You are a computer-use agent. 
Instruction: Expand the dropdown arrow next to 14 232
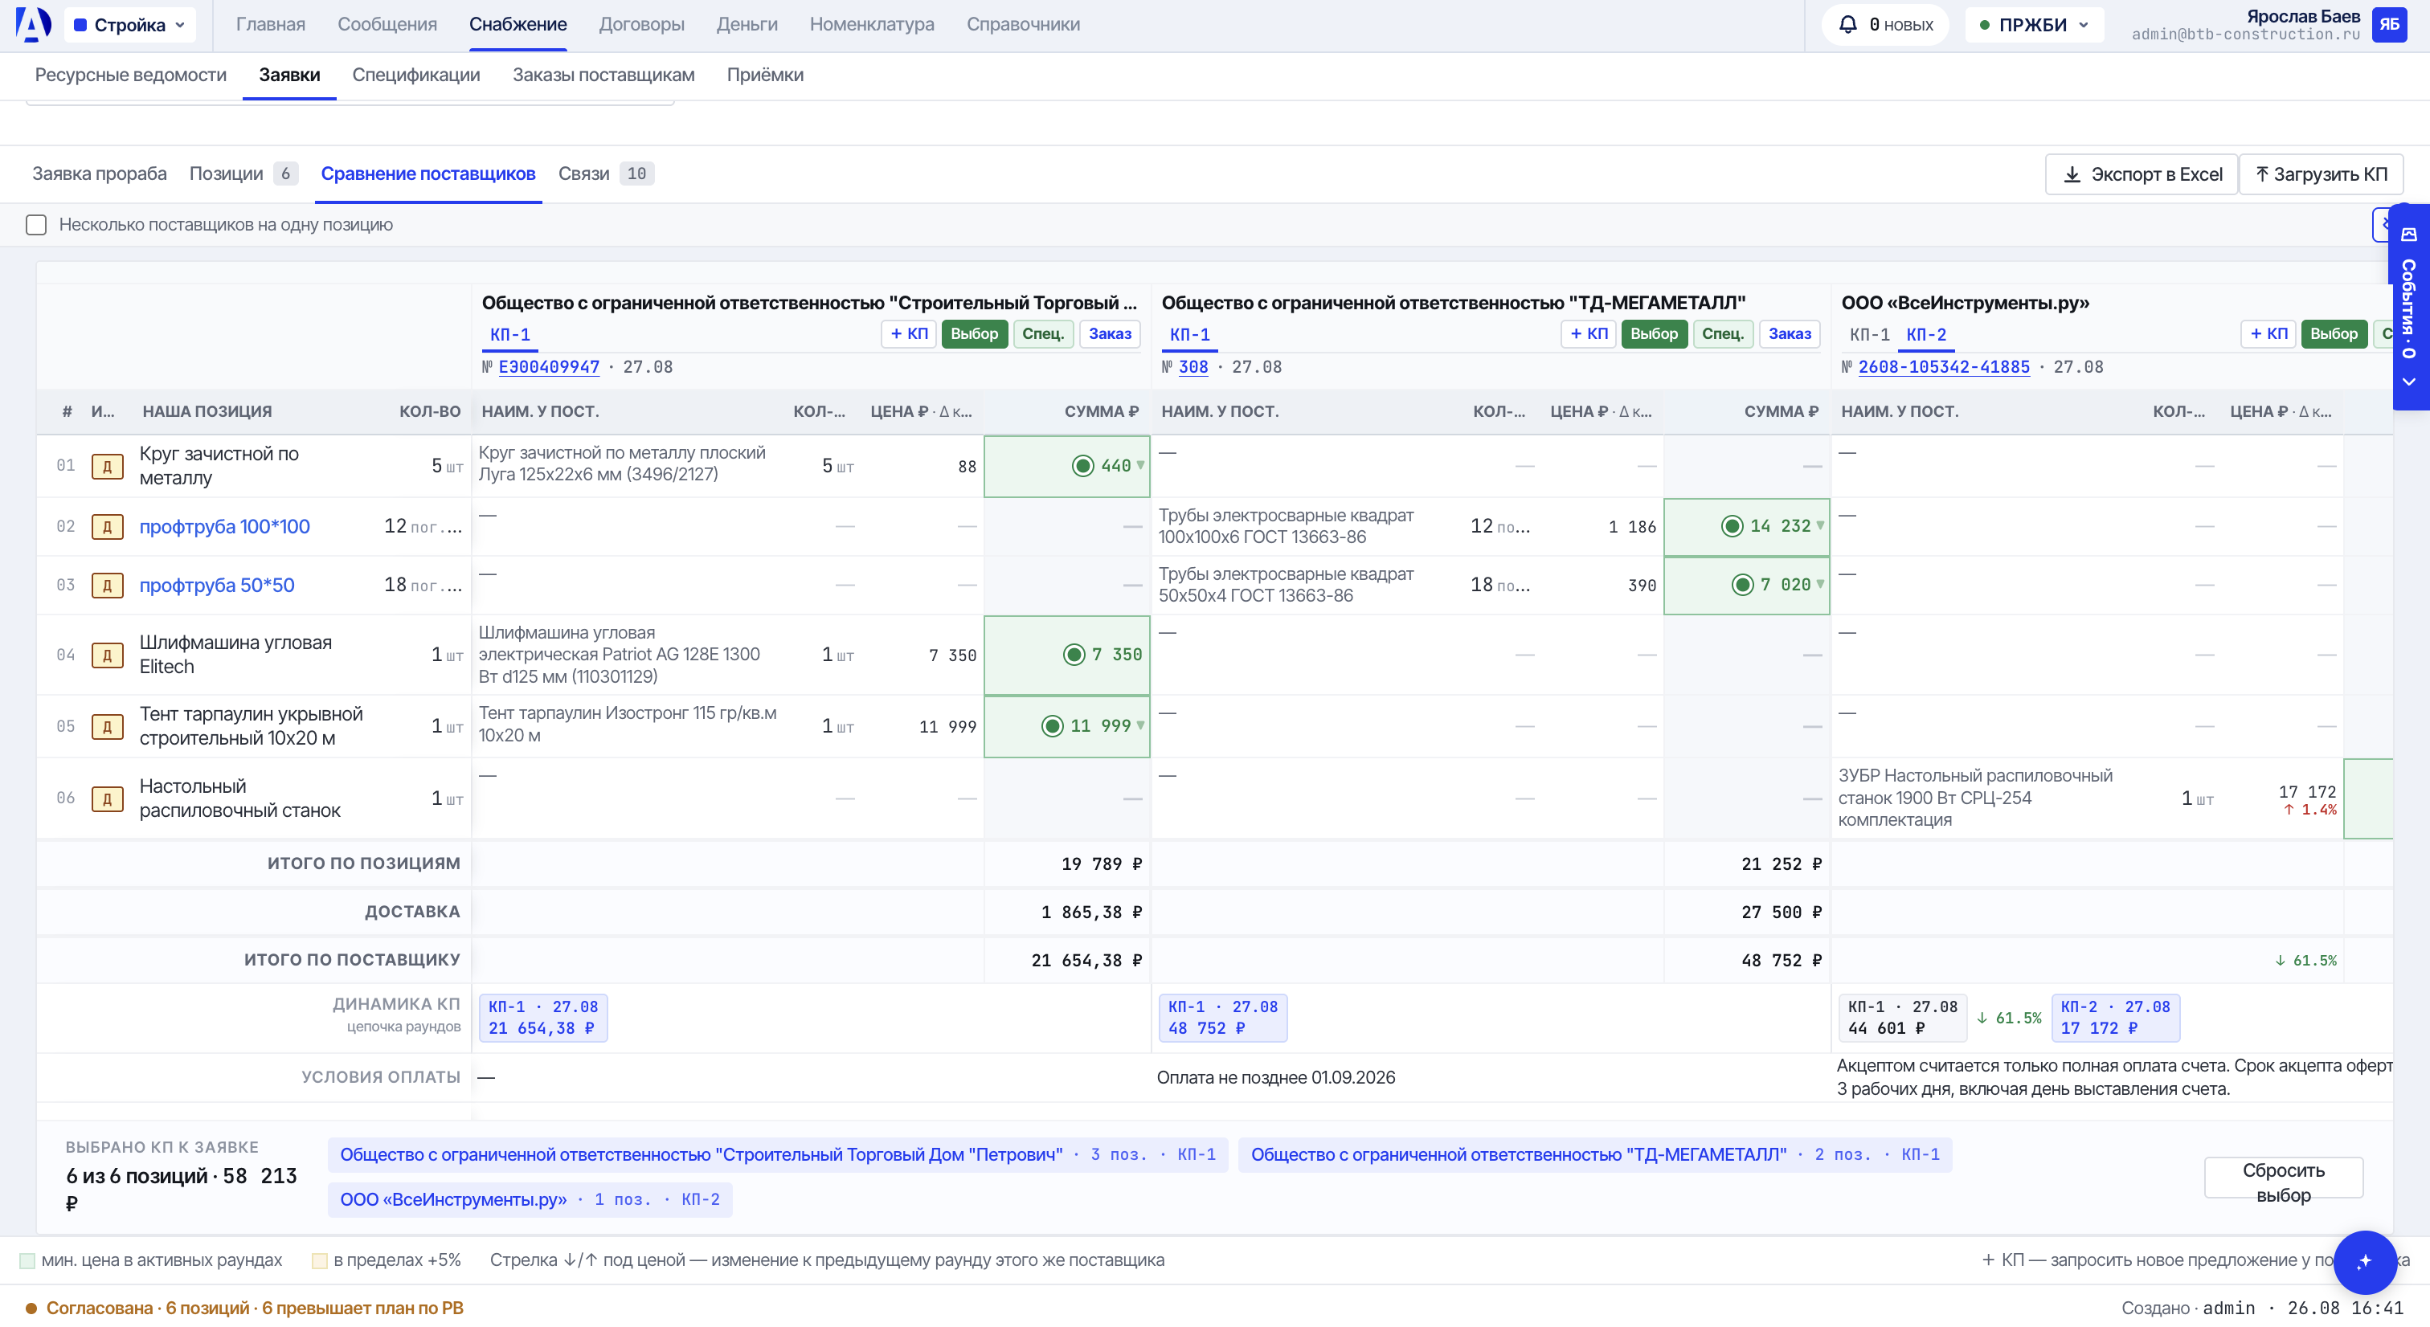coord(1819,525)
